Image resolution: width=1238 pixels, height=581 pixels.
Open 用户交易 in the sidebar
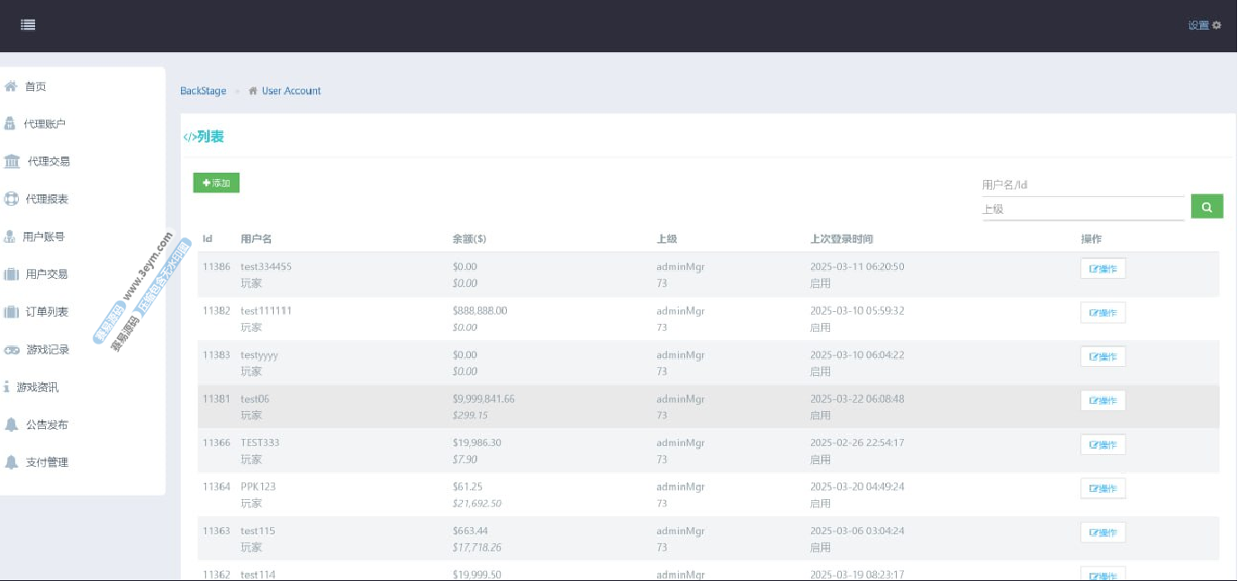pos(47,274)
